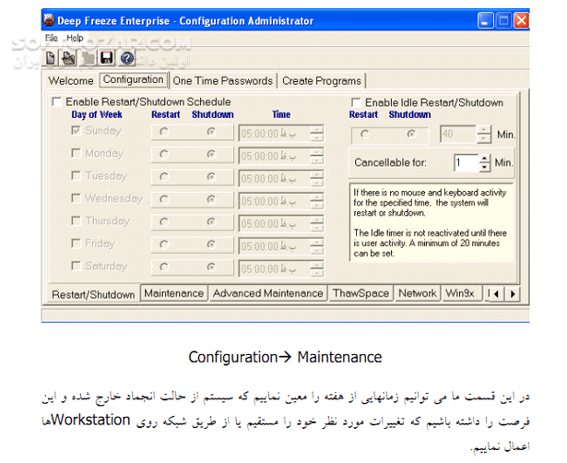The height and width of the screenshot is (463, 567).
Task: Click the Deep Freeze title bar icon
Action: coord(52,19)
